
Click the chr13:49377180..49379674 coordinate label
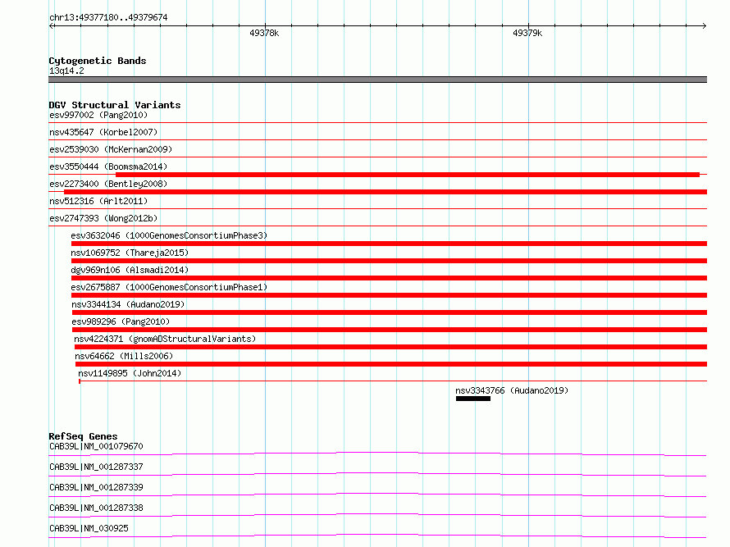click(108, 17)
